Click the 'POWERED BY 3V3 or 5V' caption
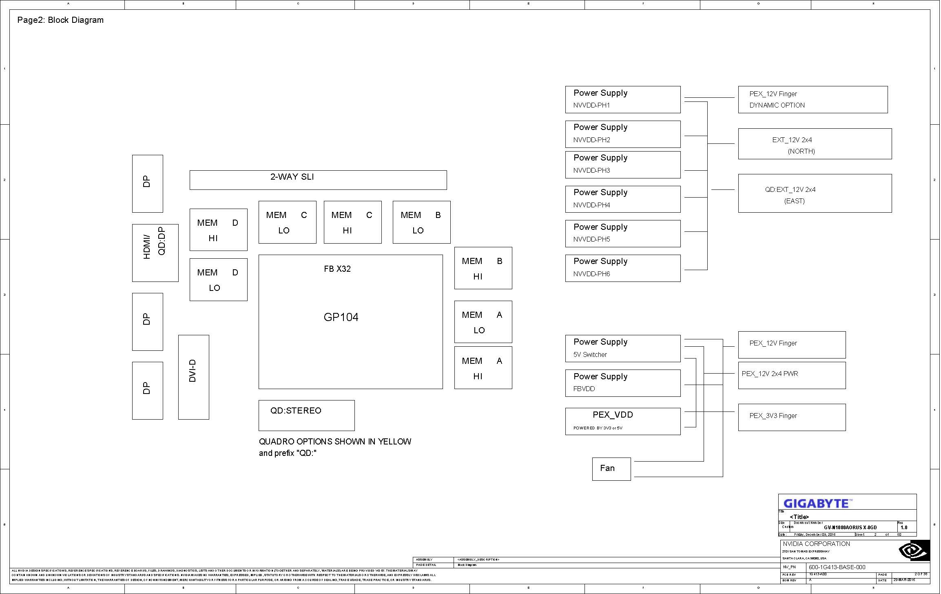This screenshot has width=941, height=594. pos(598,428)
